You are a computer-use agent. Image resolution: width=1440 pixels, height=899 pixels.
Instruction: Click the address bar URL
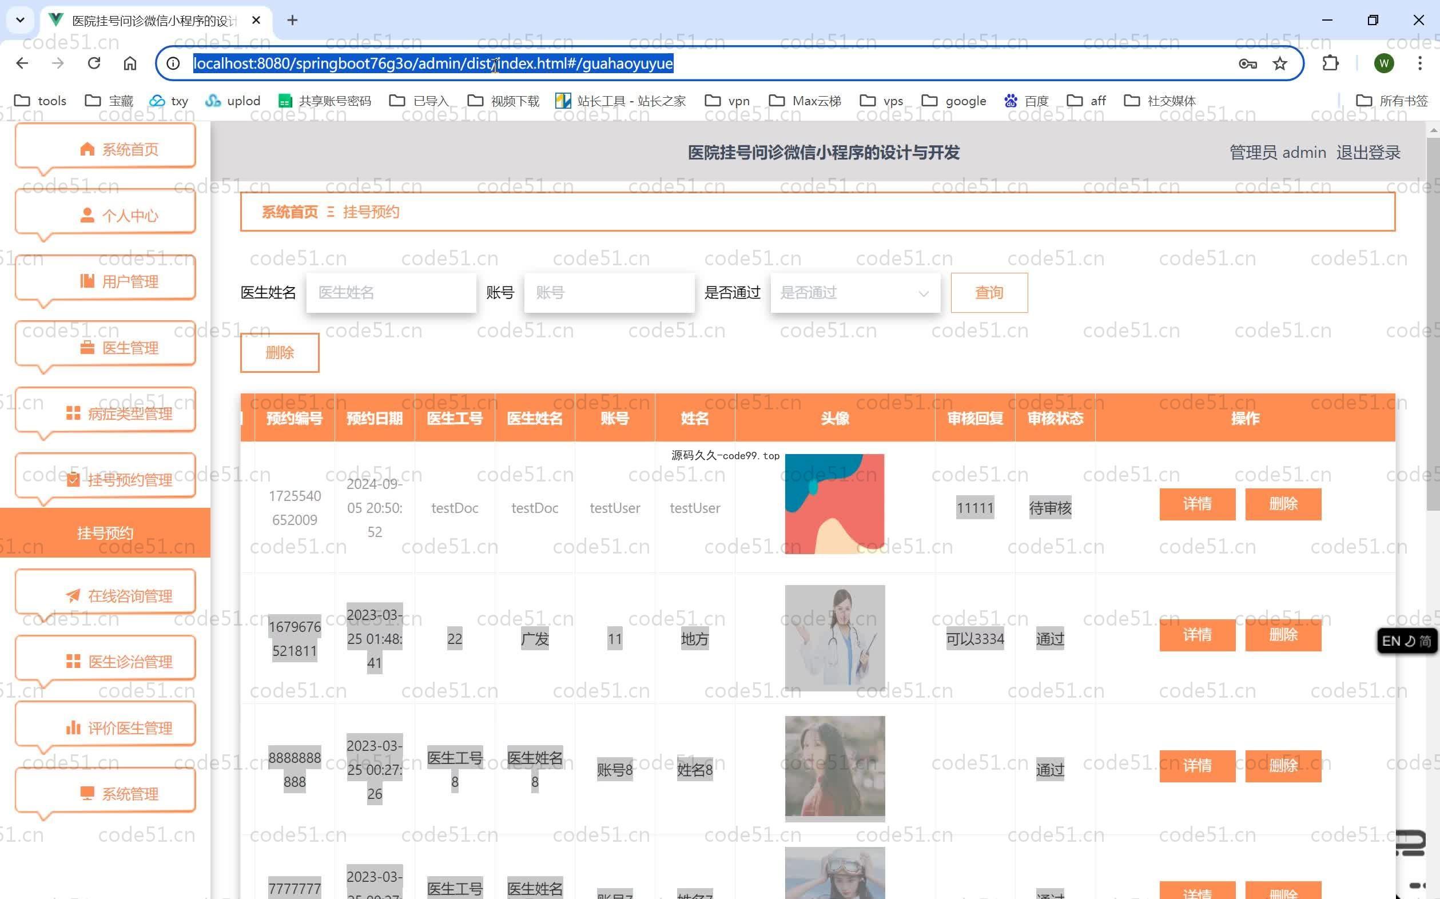coord(433,63)
